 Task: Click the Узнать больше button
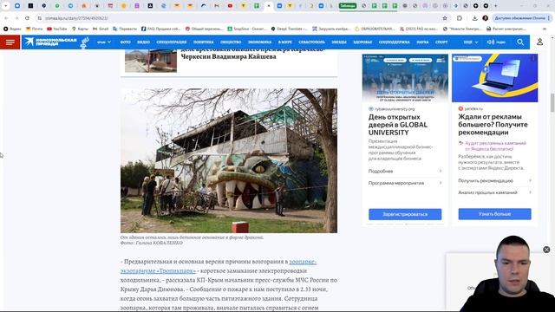tap(495, 214)
